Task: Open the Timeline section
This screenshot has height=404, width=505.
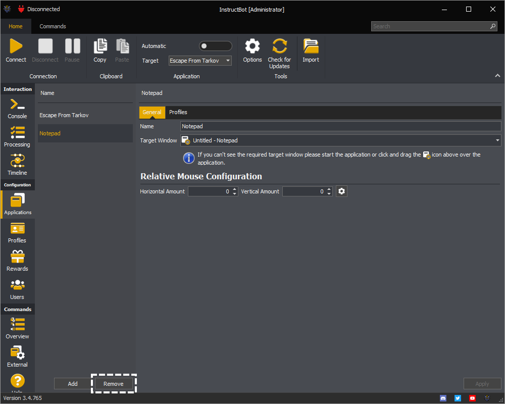Action: pyautogui.click(x=17, y=165)
